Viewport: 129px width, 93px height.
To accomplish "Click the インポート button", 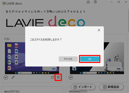I will tap(83, 87).
